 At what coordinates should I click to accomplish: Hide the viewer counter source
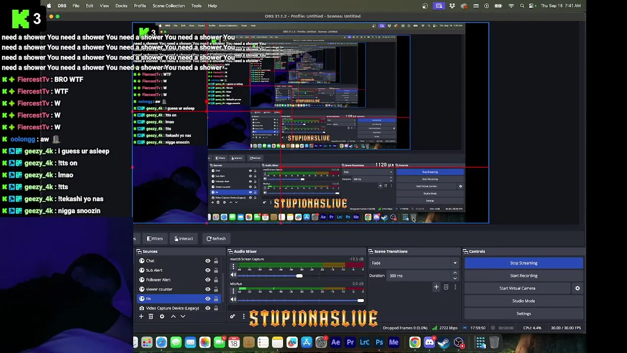pos(208,289)
